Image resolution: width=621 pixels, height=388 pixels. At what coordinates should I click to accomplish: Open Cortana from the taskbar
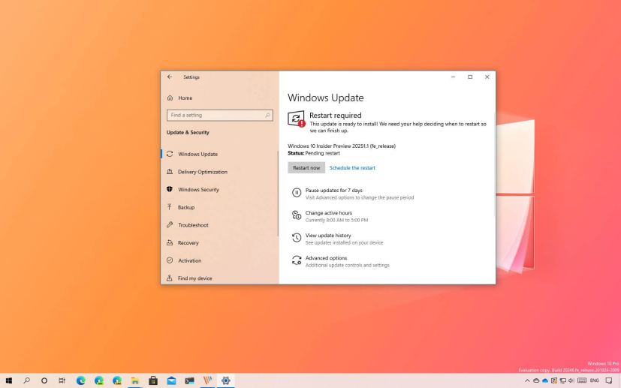click(x=44, y=381)
